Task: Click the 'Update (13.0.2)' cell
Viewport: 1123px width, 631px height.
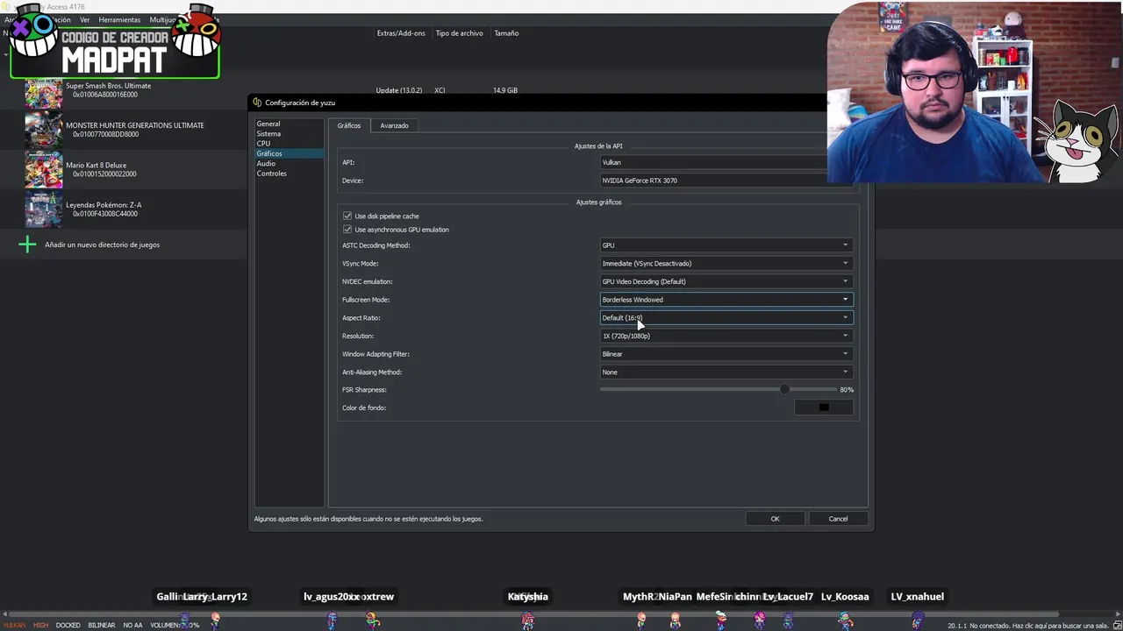Action: [399, 90]
